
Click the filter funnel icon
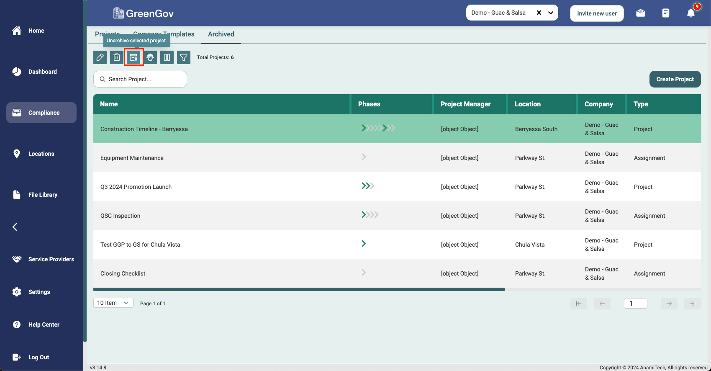tap(184, 57)
